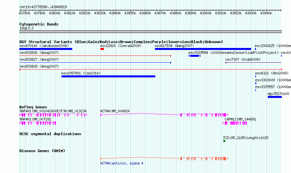This screenshot has width=291, height=173.
Task: Click the nsv833826 (Wong2007) label
Action: click(x=39, y=53)
